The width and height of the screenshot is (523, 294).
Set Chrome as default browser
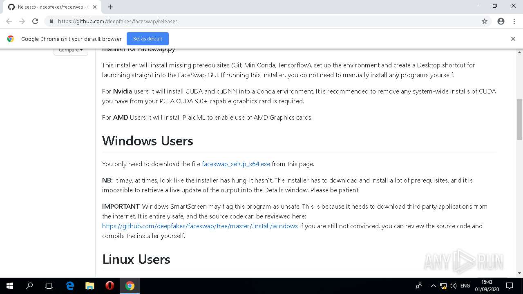click(x=148, y=39)
